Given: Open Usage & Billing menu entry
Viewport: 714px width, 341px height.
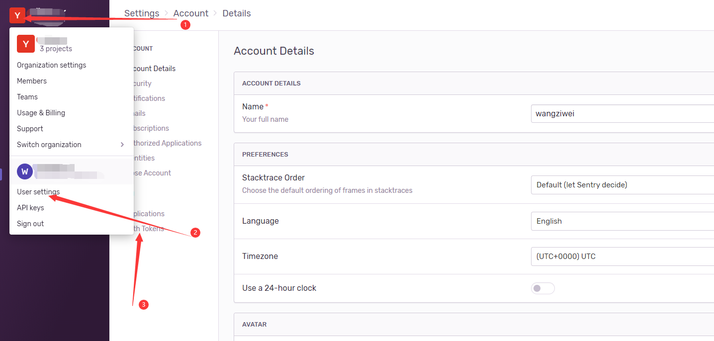Looking at the screenshot, I should click(x=41, y=113).
